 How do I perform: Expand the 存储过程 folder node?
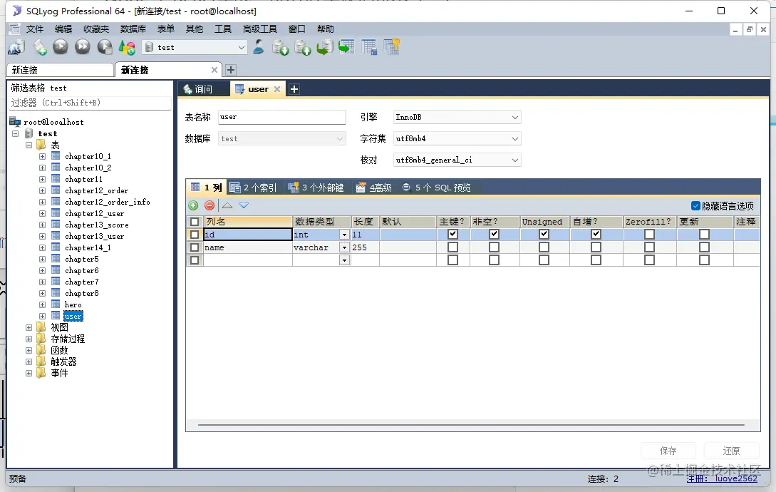29,339
